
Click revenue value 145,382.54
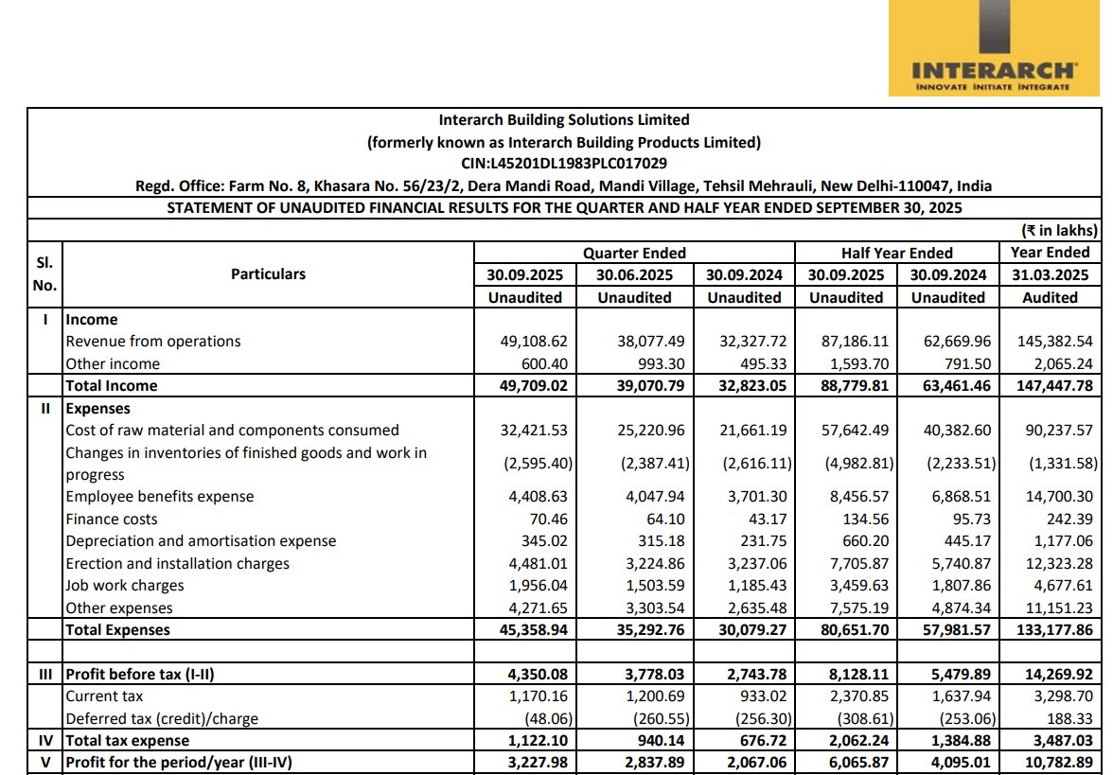coord(1054,342)
